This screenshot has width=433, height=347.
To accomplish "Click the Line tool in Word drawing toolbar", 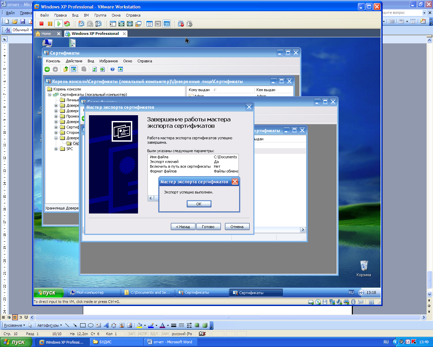I will tap(67, 325).
